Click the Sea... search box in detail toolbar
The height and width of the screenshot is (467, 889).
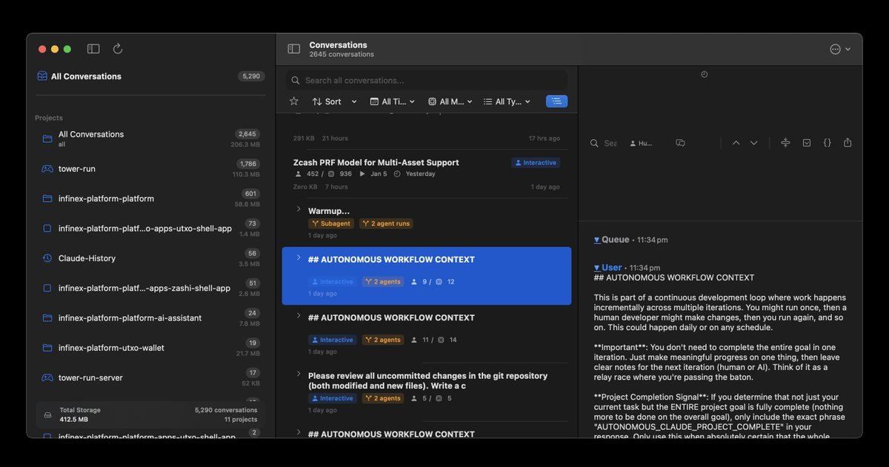click(604, 143)
